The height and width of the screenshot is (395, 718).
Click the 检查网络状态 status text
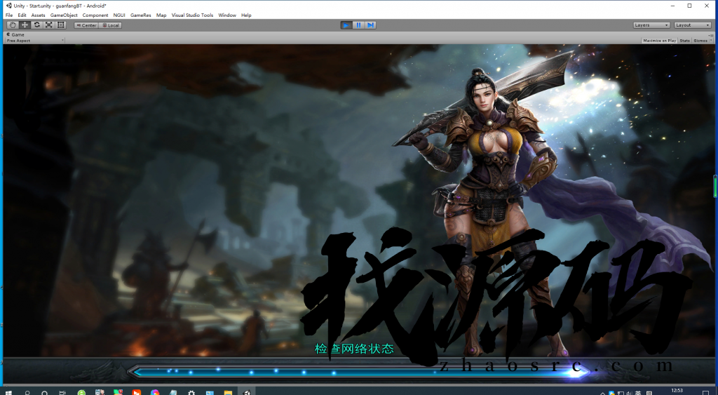pos(354,349)
